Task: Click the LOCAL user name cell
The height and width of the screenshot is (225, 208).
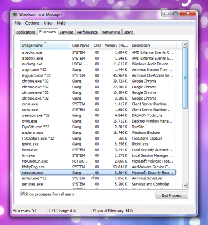Action: pos(80,64)
